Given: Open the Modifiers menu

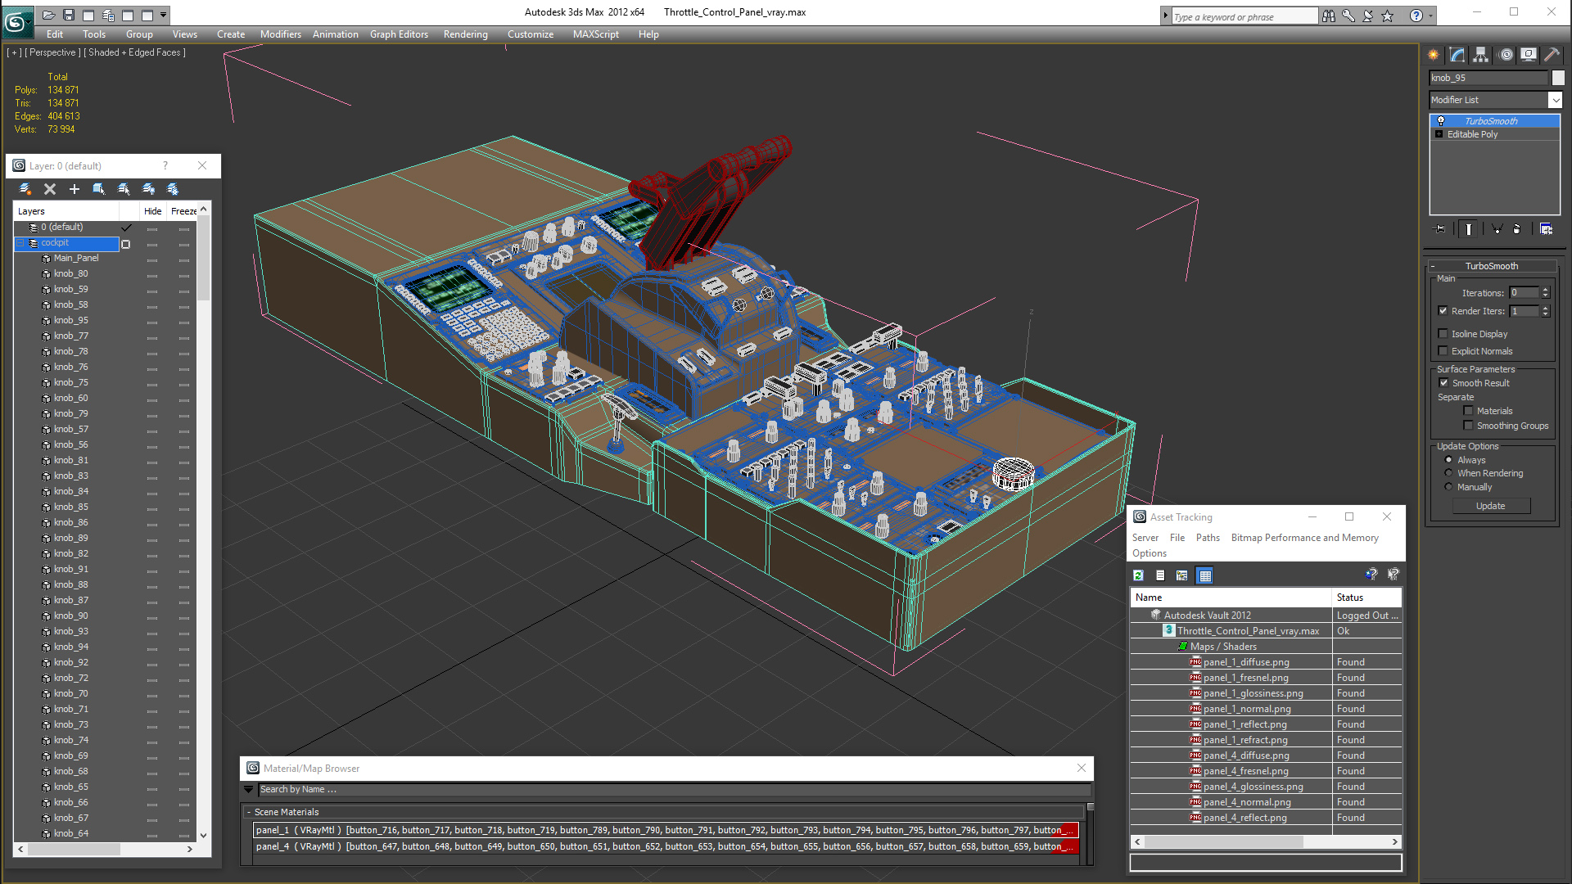Looking at the screenshot, I should pyautogui.click(x=280, y=34).
